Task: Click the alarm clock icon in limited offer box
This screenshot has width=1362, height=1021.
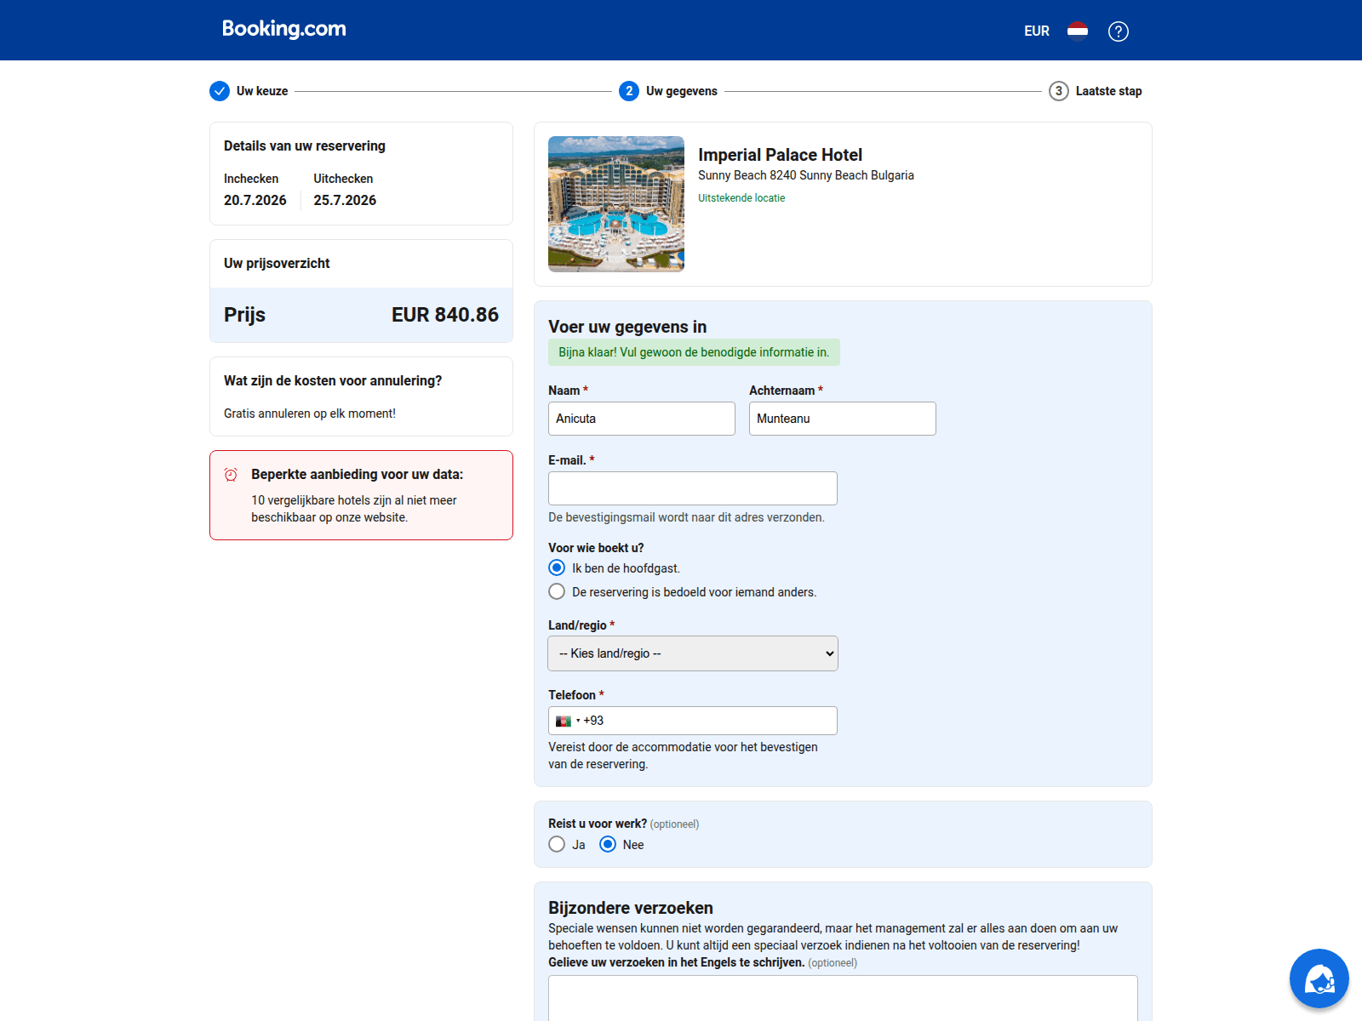Action: click(x=231, y=475)
